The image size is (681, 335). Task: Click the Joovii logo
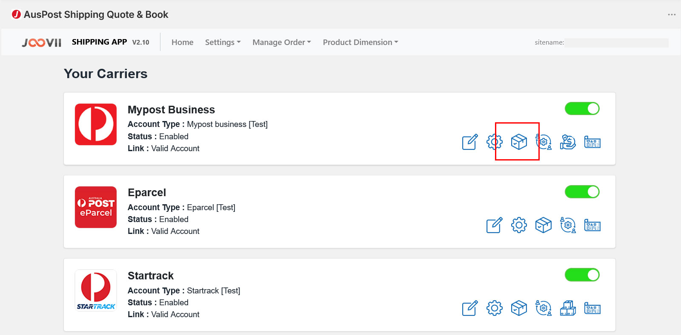pyautogui.click(x=42, y=42)
